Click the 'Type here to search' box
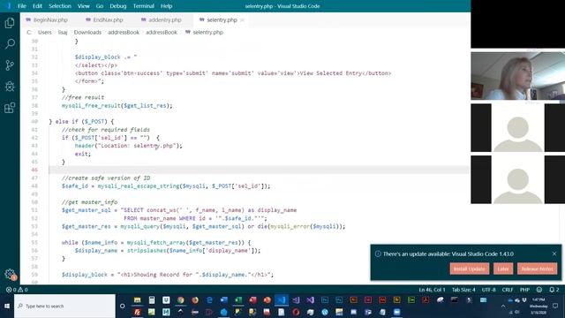This screenshot has width=565, height=318. coord(64,307)
